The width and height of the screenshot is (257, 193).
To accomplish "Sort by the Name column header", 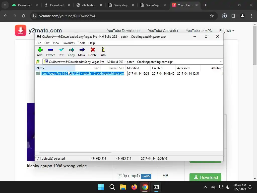I will 55,68.
